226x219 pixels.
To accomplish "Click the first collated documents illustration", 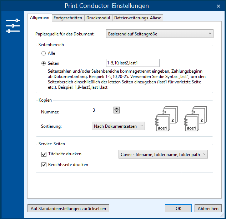I will 166,119.
